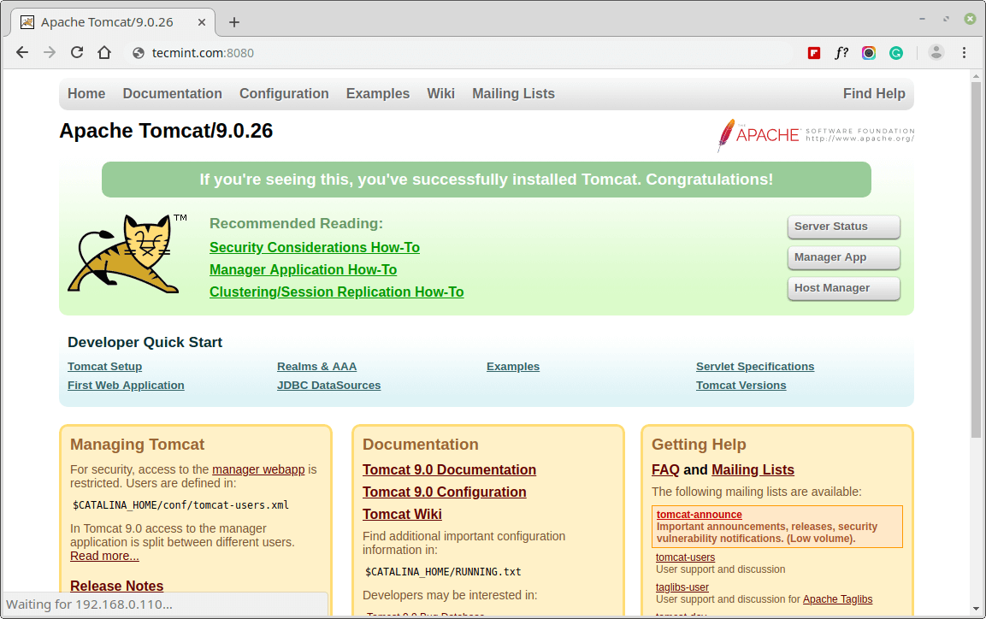The image size is (986, 619).
Task: Open the Tomcat Setup link
Action: tap(105, 367)
